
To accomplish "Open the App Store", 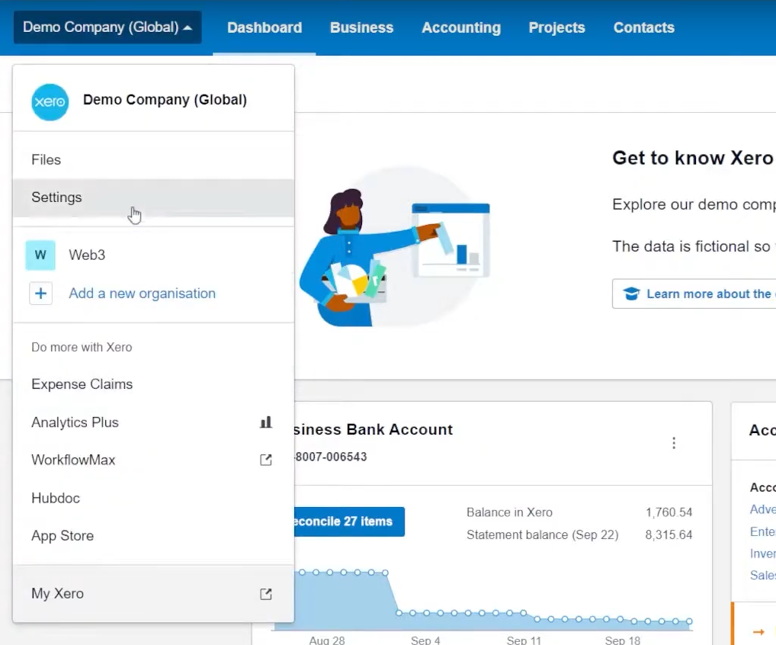I will [x=153, y=536].
